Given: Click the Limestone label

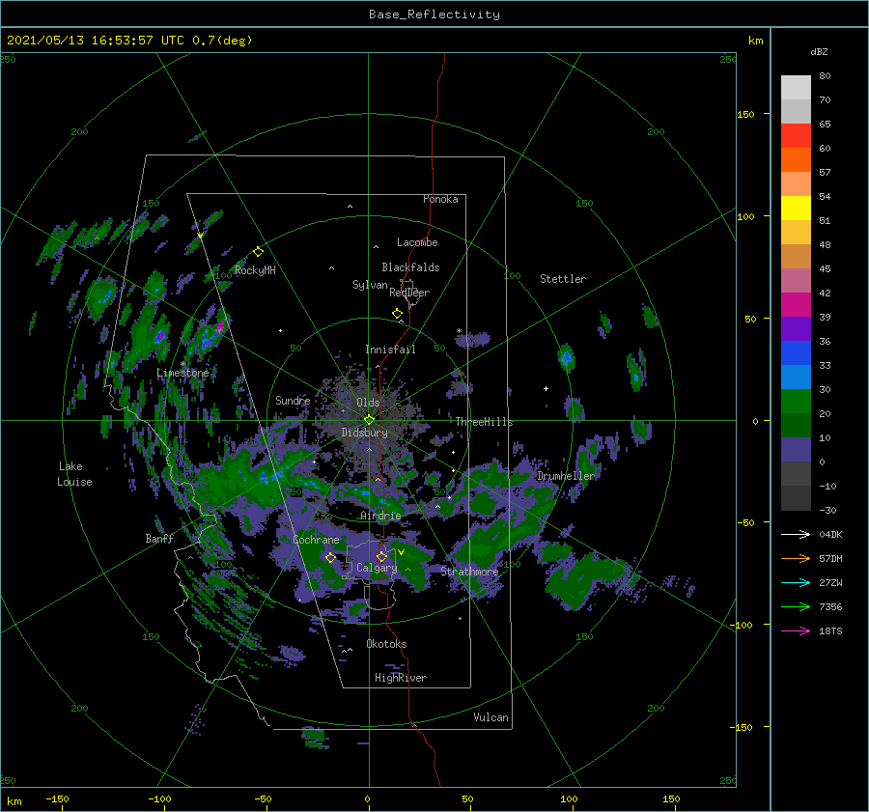Looking at the screenshot, I should pos(182,373).
